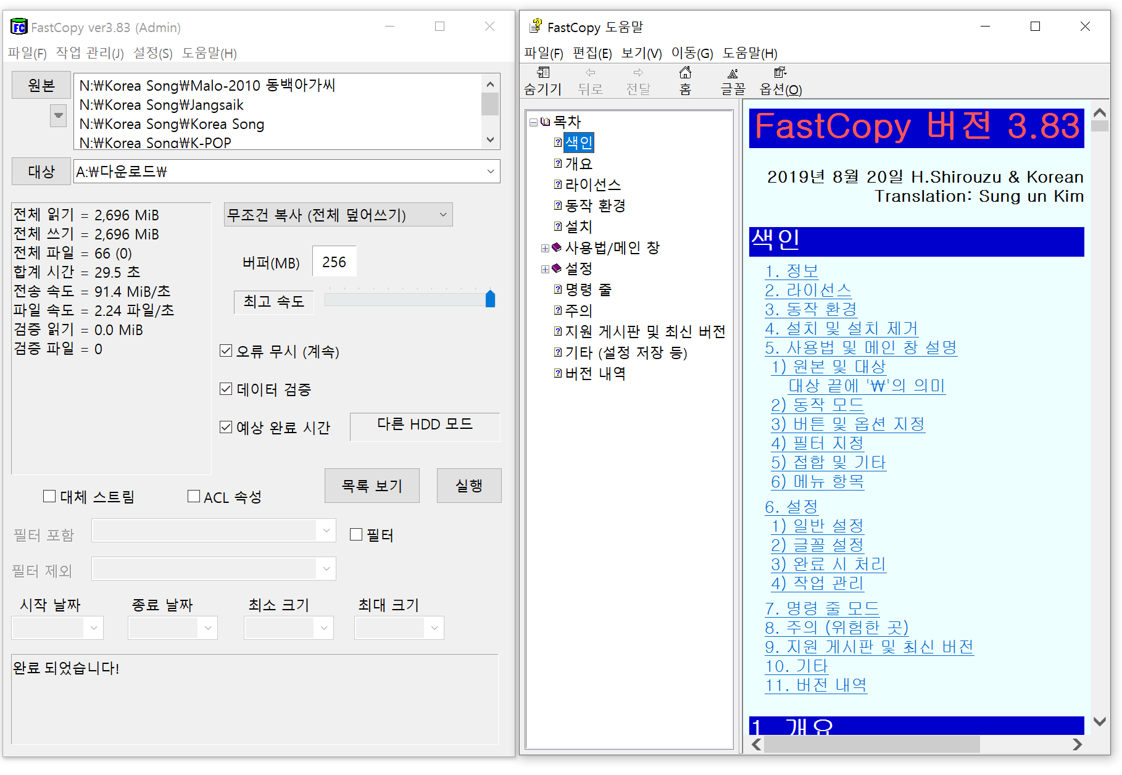Open the '7. 명령 줄 모드' link

822,608
